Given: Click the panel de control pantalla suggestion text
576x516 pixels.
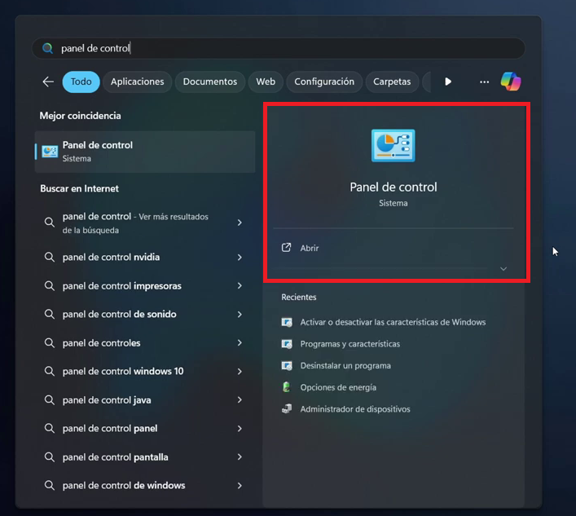Looking at the screenshot, I should click(x=116, y=456).
